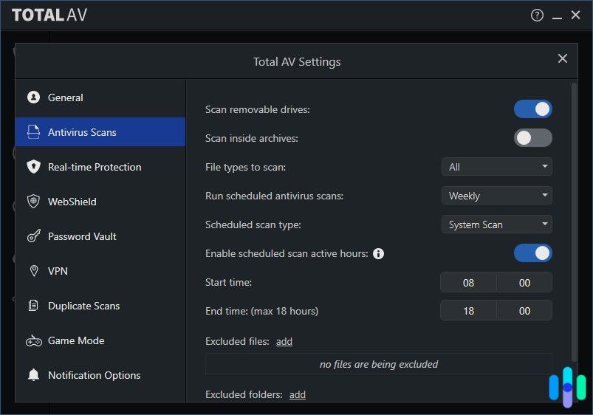Click the settings panel vertical scrollbar
Screen dimensions: 593x415
[574, 222]
